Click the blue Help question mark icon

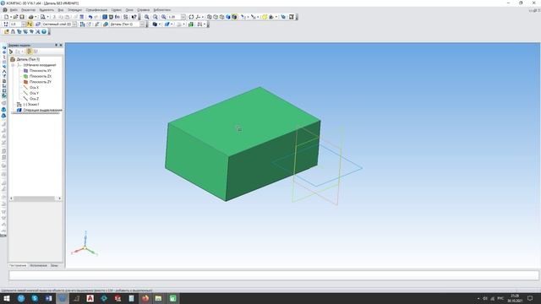pyautogui.click(x=44, y=32)
